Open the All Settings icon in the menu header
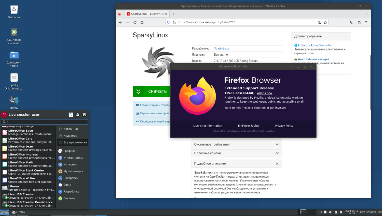 click(x=71, y=115)
